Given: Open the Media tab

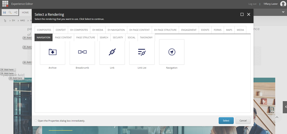Looking at the screenshot, I should pyautogui.click(x=240, y=30).
